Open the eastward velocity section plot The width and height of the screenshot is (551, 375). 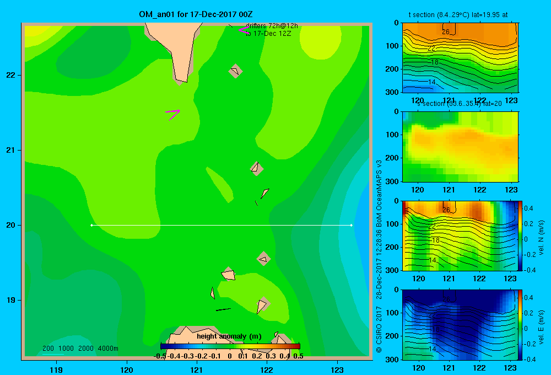coord(460,324)
